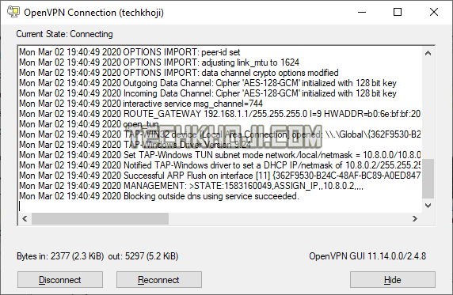Image resolution: width=453 pixels, height=295 pixels.
Task: Click the 'Blocking outside dns' log line
Action: [159, 196]
